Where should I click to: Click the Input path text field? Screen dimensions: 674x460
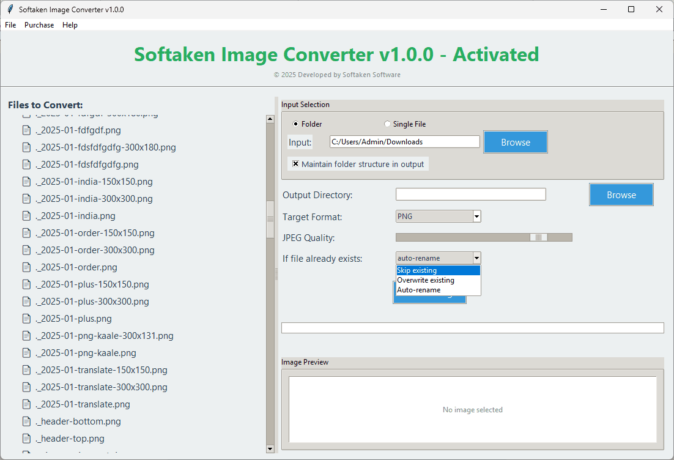point(404,142)
